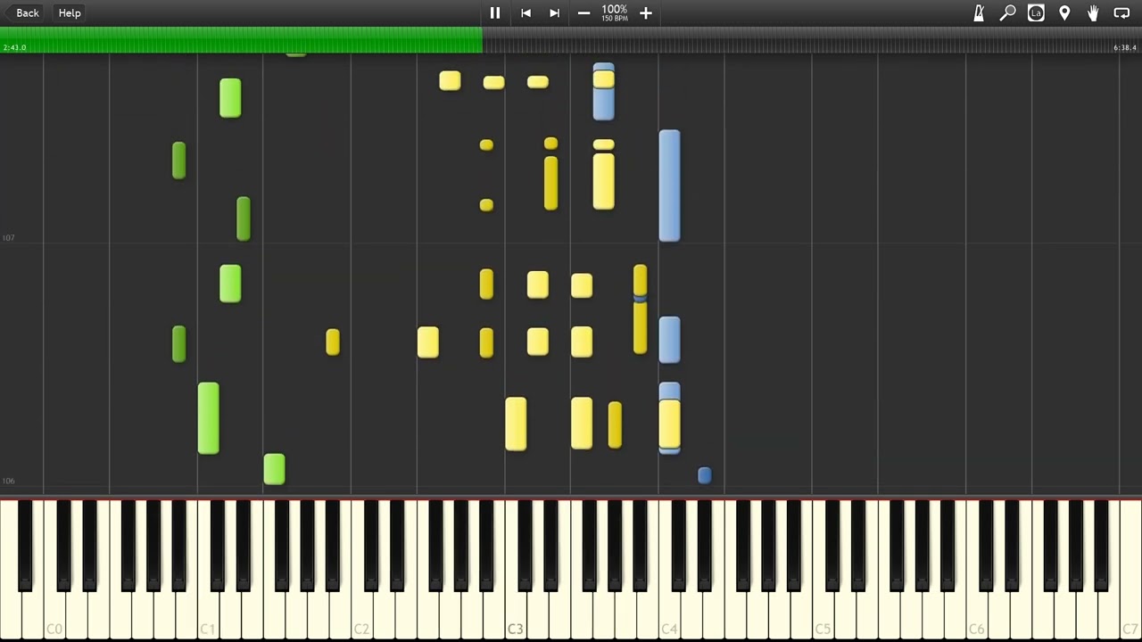This screenshot has height=642, width=1142.
Task: Skip forward to the next section
Action: [x=554, y=12]
